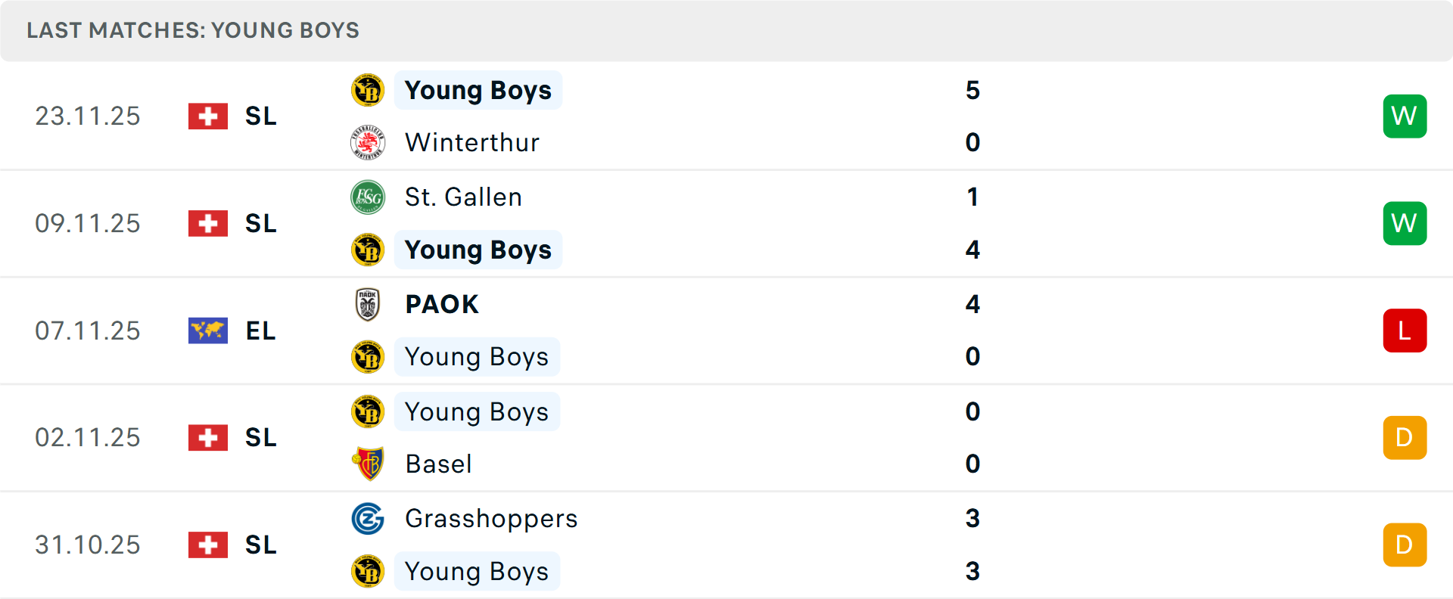Click the Europa League globe icon
Viewport: 1453px width, 599px height.
pos(207,331)
